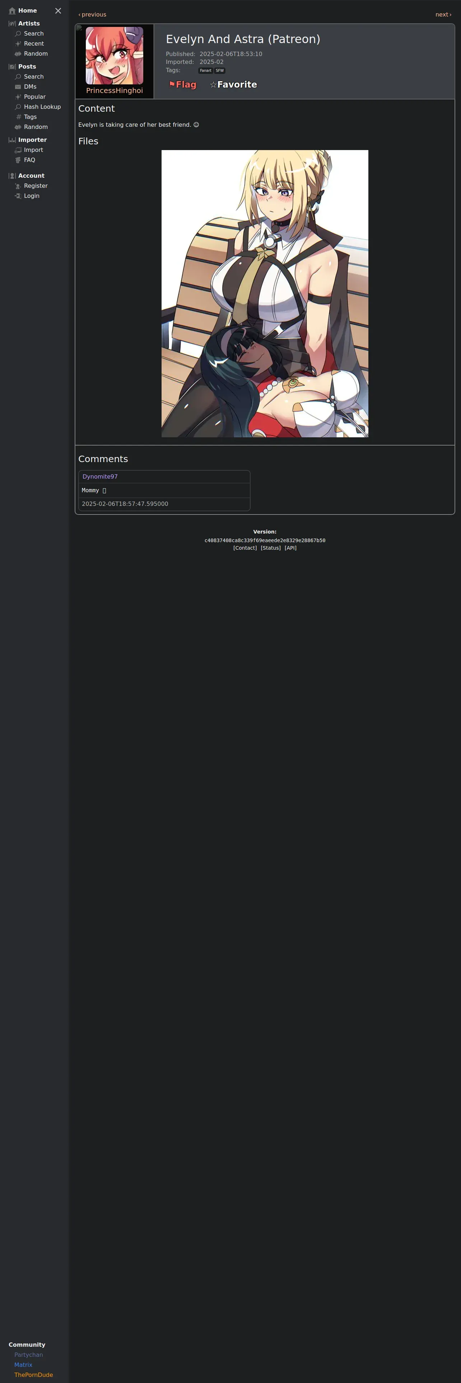Click the PrincessHinghoi artist name
461x1383 pixels.
pyautogui.click(x=114, y=91)
